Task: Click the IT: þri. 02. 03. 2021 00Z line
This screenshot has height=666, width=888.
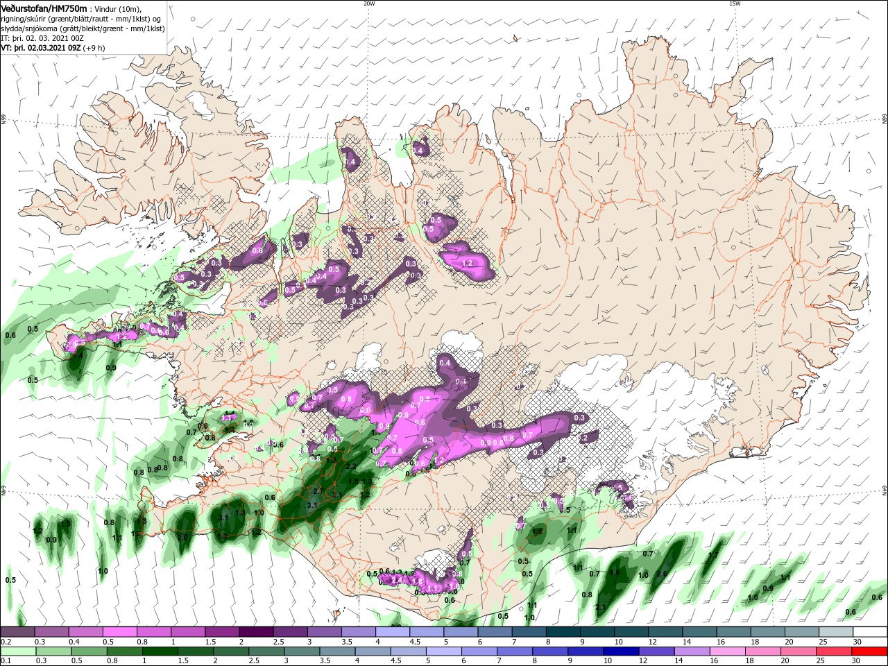Action: point(41,38)
